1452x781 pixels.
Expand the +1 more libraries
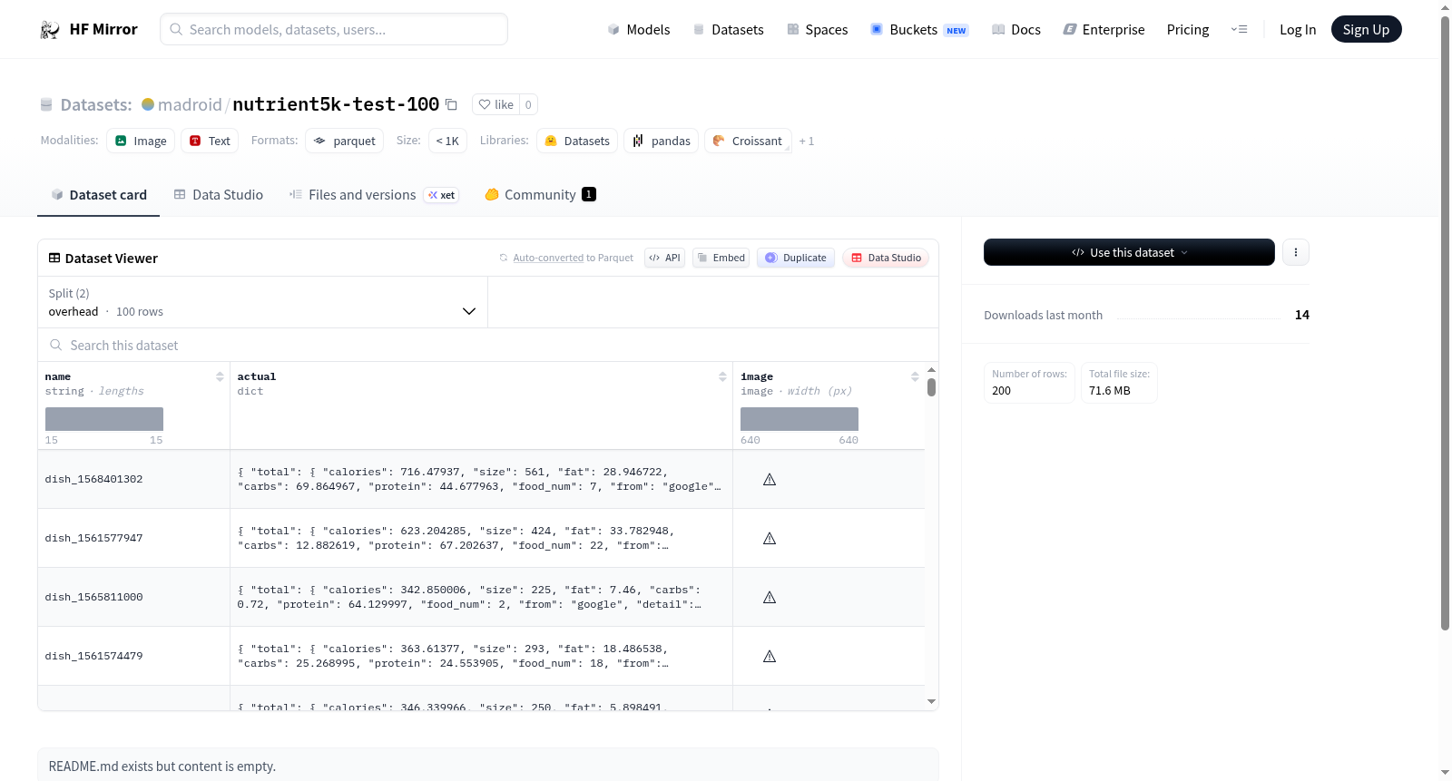coord(807,142)
